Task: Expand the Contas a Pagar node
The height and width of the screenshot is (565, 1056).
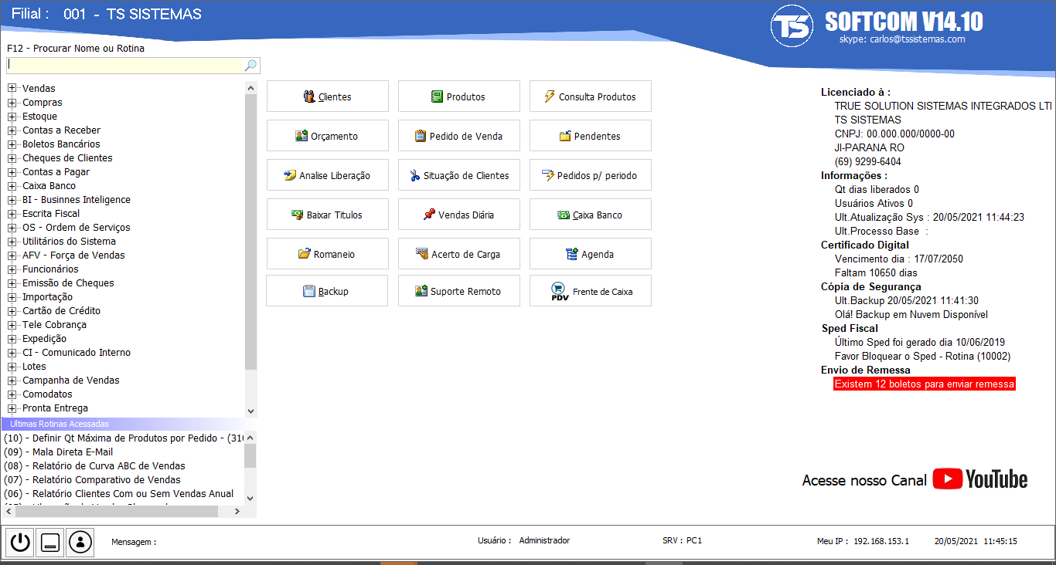Action: click(12, 172)
